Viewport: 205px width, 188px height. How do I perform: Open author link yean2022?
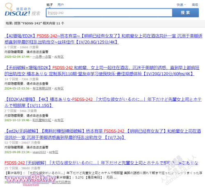coord(39,152)
